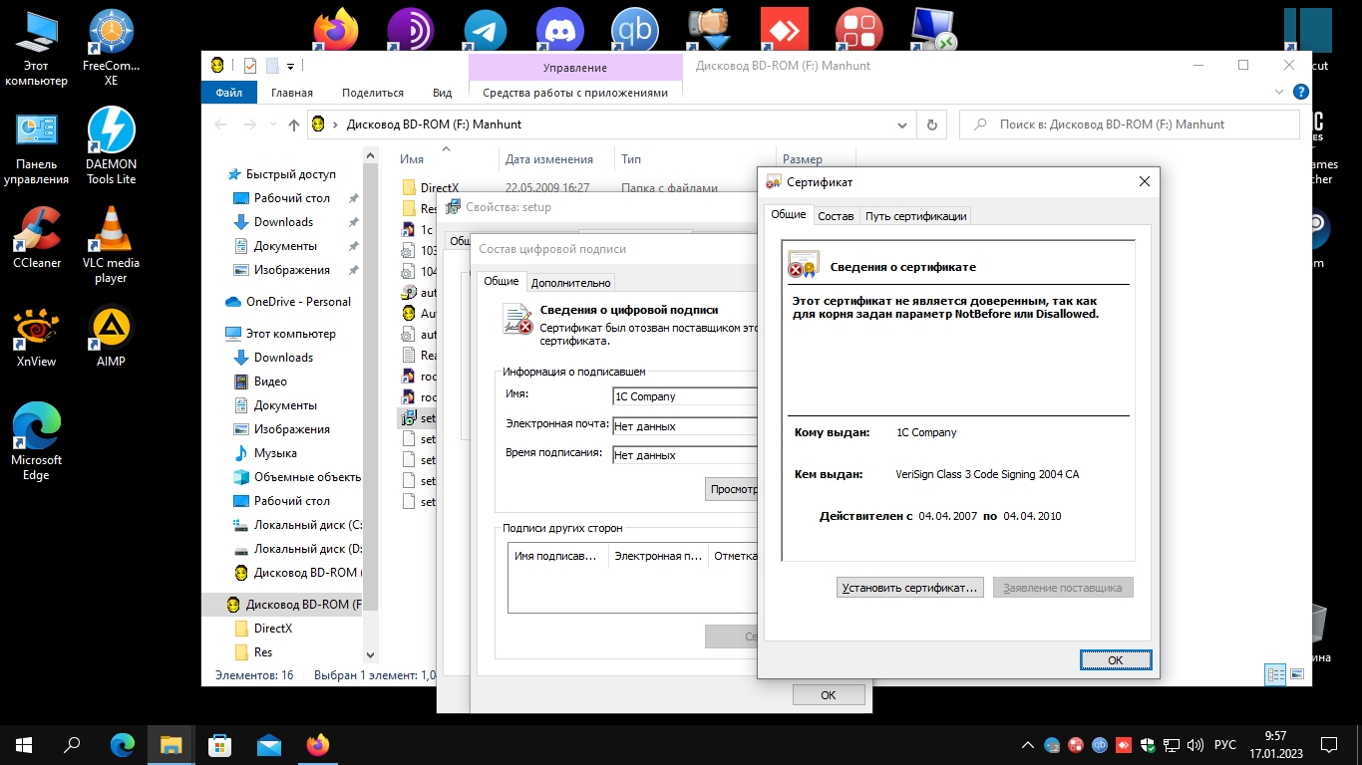
Task: Open the Путь сертификации tab
Action: click(915, 216)
